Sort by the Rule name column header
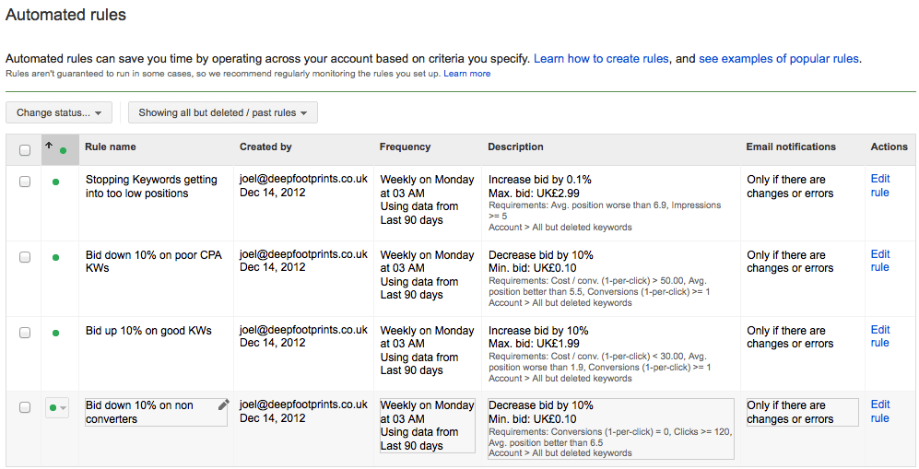 coord(111,147)
